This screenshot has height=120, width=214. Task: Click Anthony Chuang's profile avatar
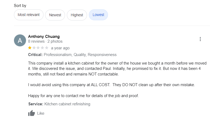tap(20, 40)
